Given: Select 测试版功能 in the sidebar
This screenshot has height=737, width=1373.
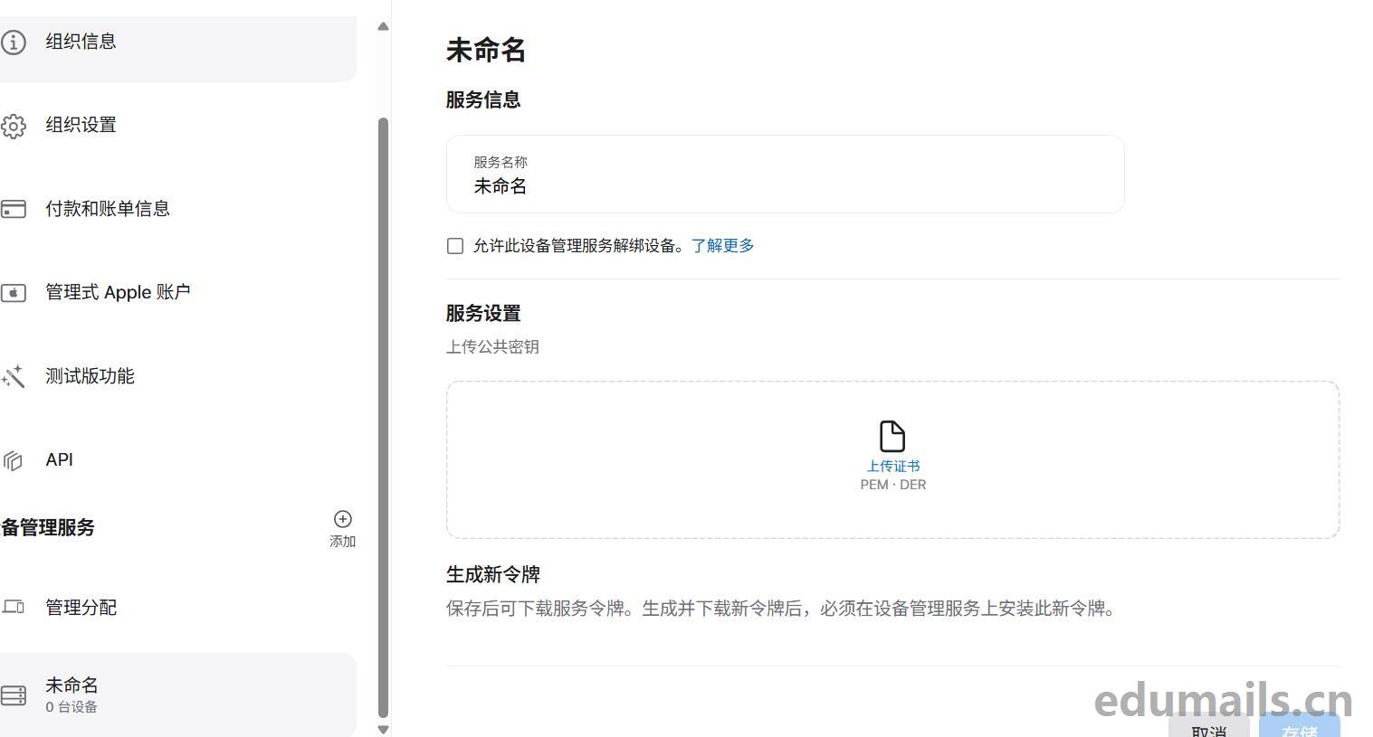Looking at the screenshot, I should tap(90, 376).
